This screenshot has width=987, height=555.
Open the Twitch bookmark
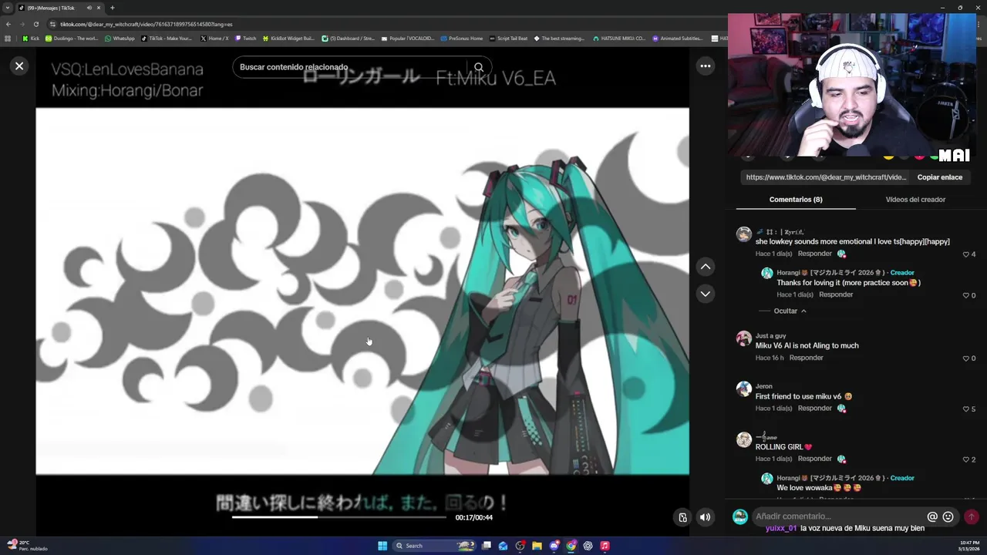245,38
